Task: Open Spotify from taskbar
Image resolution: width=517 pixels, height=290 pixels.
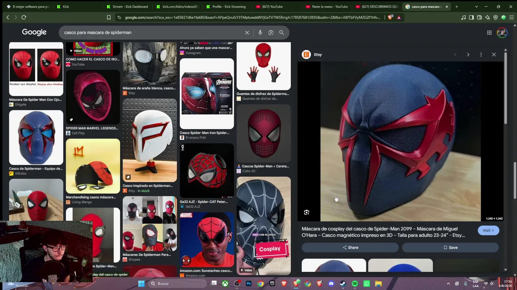Action: pos(355,284)
